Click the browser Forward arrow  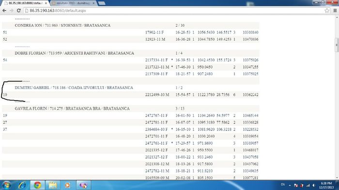[x=12, y=10]
